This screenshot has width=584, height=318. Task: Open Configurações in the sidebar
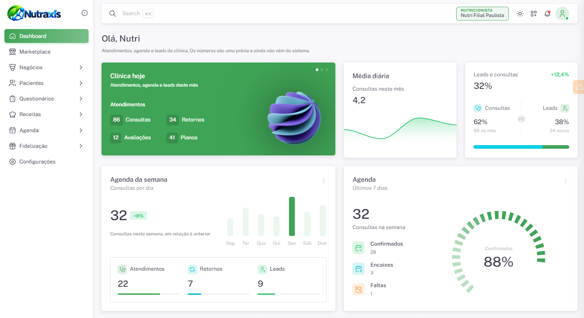47,162
